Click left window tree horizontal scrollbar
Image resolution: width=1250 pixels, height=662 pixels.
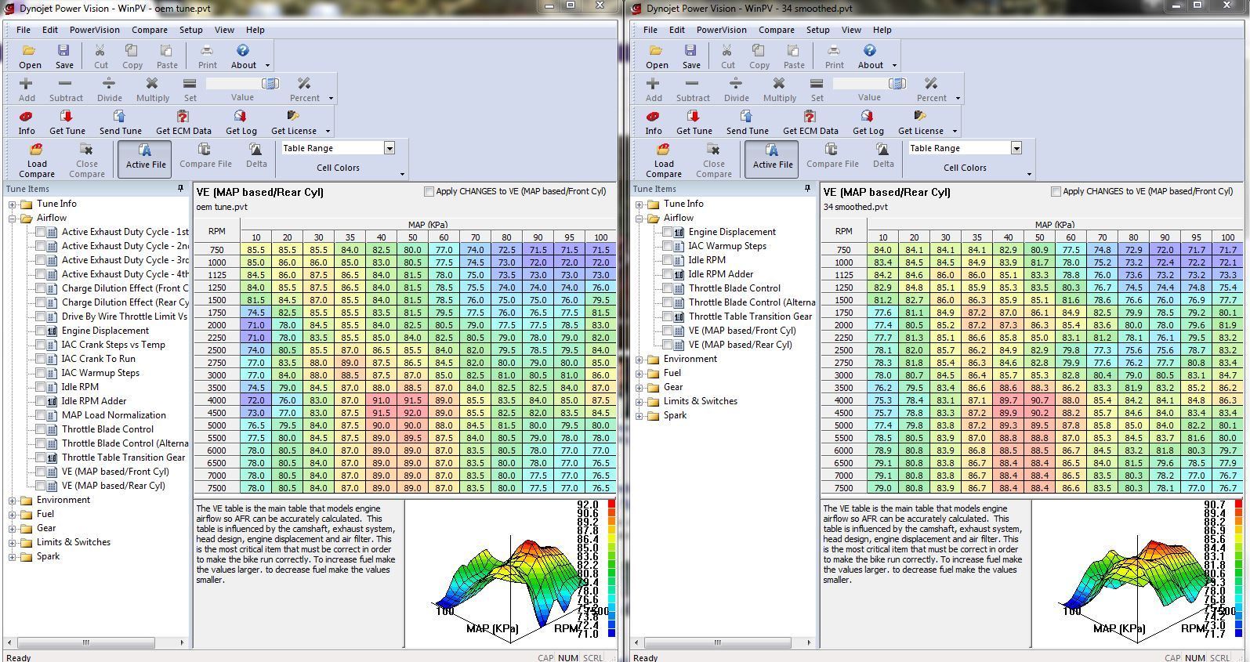click(86, 642)
